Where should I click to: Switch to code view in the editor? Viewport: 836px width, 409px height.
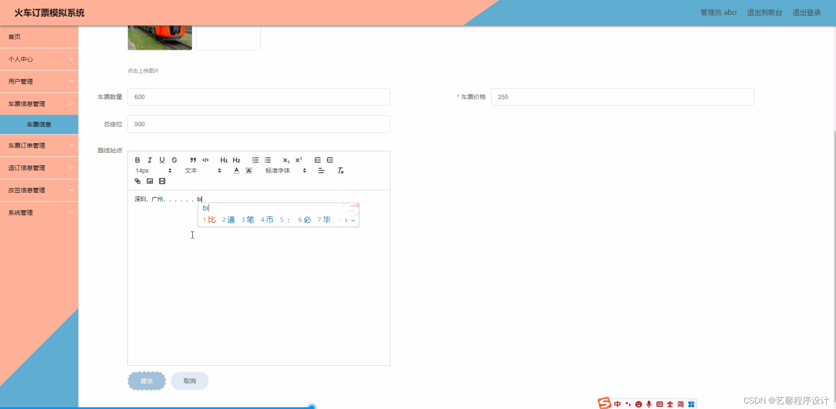click(x=206, y=160)
